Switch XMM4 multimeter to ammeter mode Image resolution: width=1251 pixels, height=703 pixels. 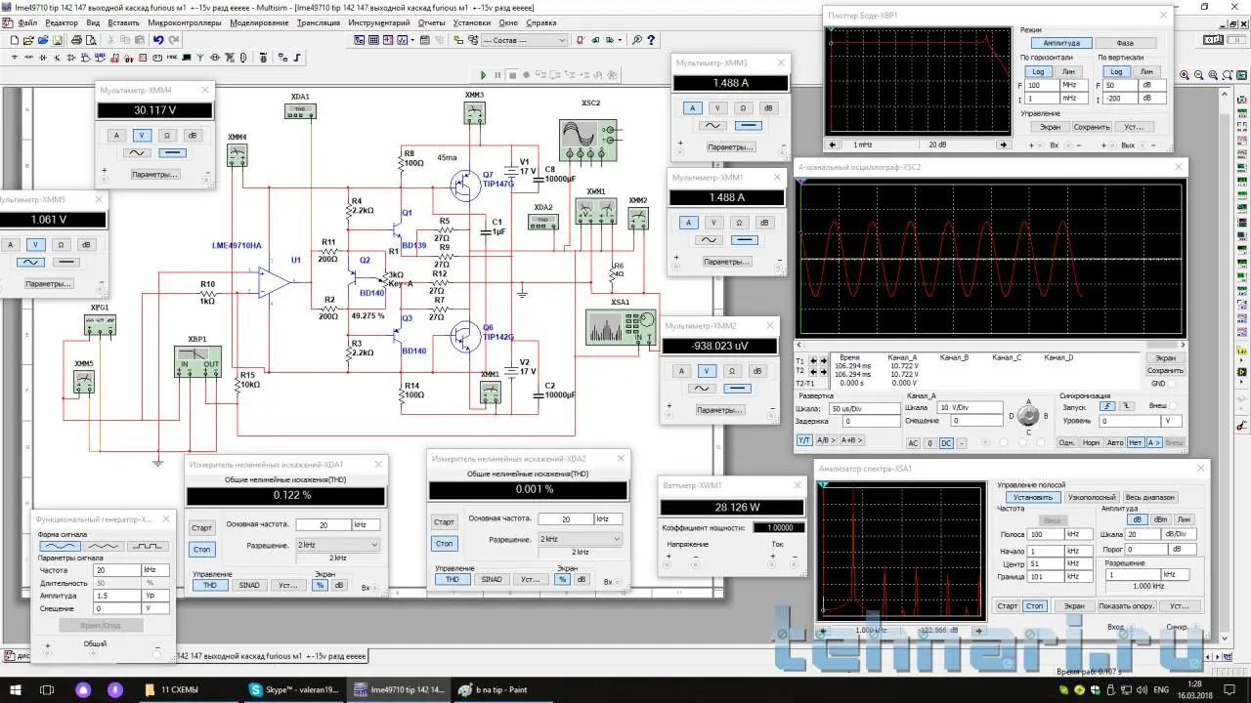pyautogui.click(x=116, y=136)
